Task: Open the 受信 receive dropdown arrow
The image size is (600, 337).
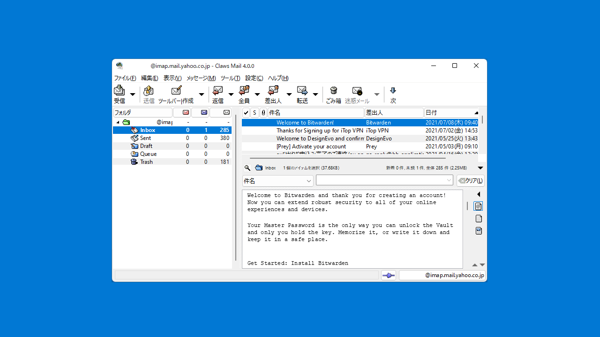Action: click(133, 94)
